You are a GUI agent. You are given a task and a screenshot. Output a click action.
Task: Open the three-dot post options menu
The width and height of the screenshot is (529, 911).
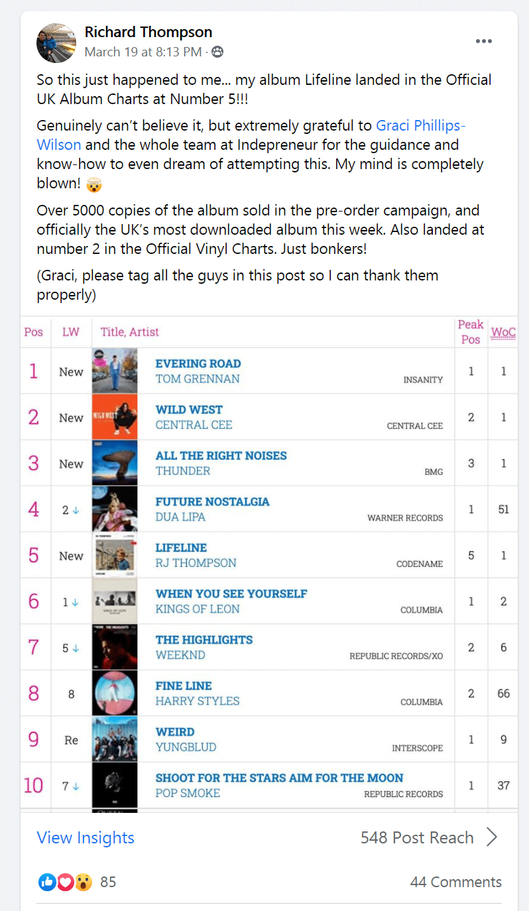pos(484,41)
